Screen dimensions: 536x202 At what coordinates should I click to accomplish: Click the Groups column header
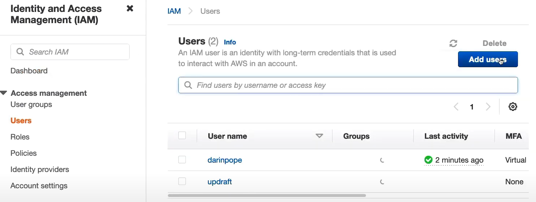(x=356, y=136)
